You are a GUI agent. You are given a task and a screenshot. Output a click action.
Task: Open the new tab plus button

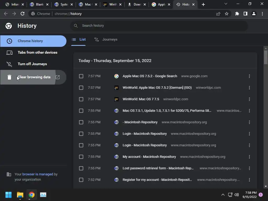click(x=203, y=4)
